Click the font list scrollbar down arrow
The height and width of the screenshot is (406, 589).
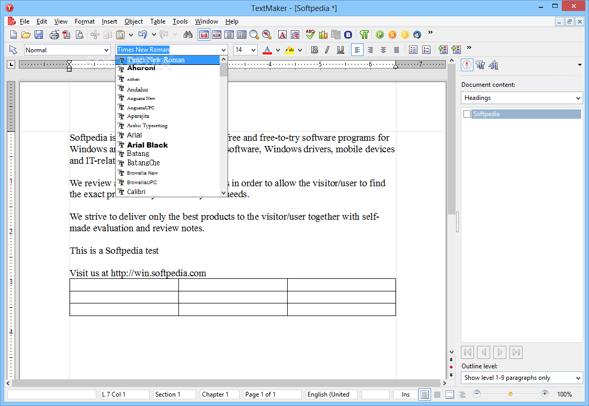(223, 193)
